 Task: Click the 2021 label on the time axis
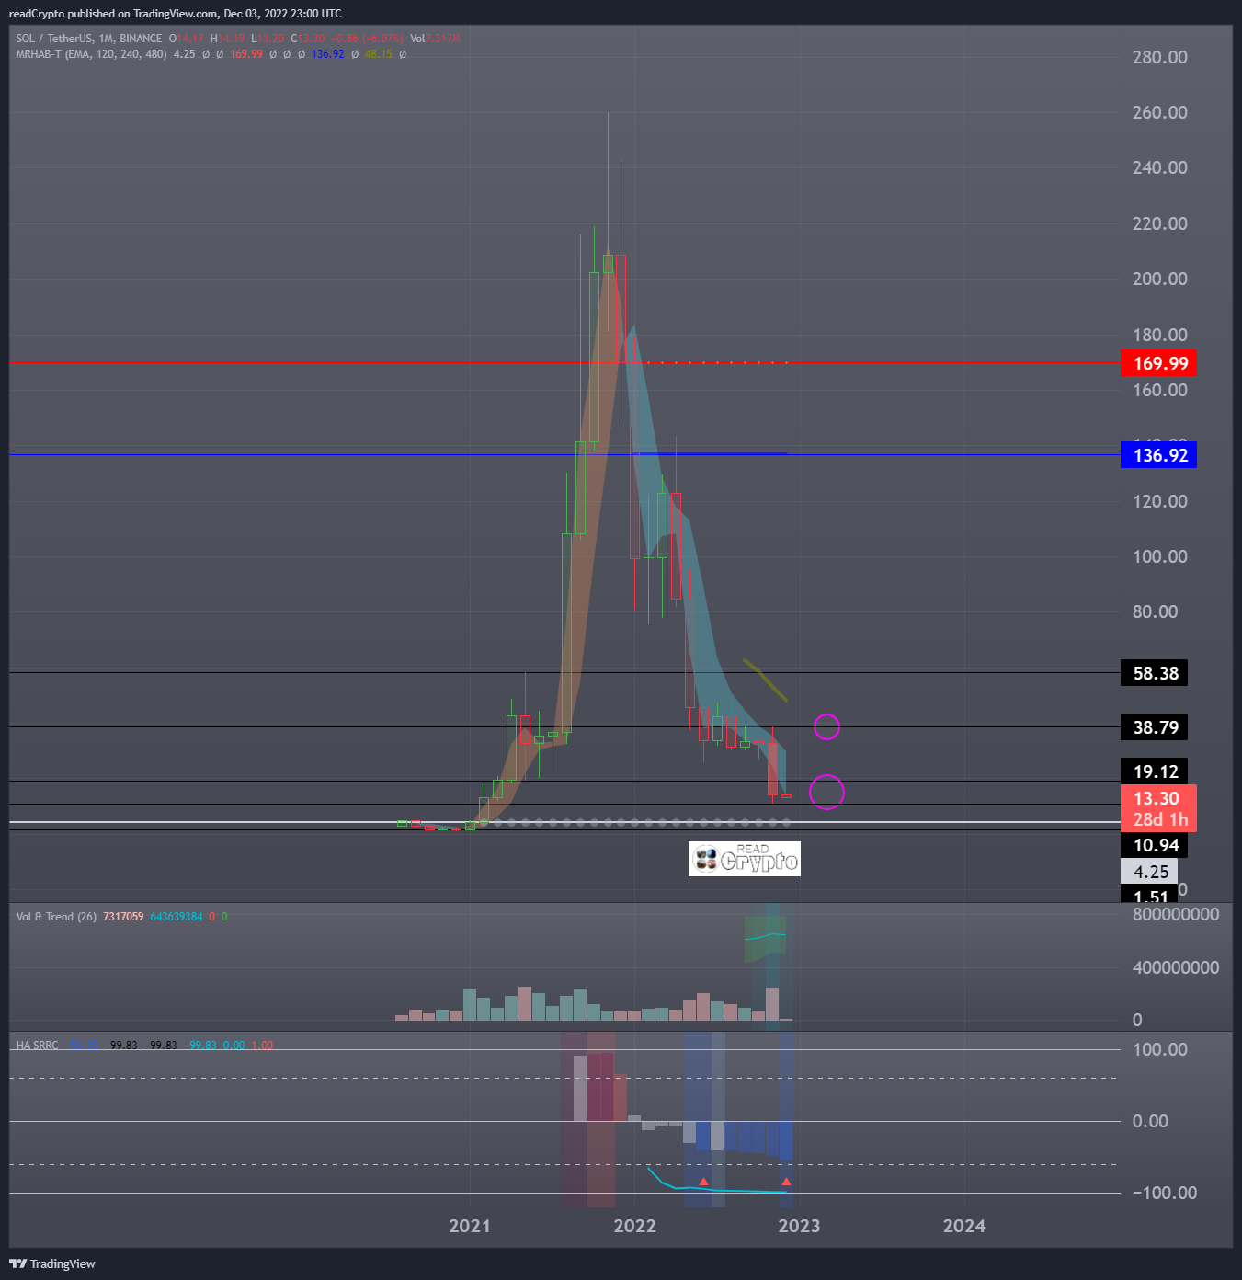click(x=470, y=1226)
